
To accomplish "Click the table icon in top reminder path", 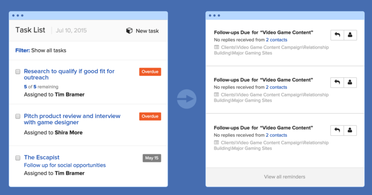I will 216,47.
